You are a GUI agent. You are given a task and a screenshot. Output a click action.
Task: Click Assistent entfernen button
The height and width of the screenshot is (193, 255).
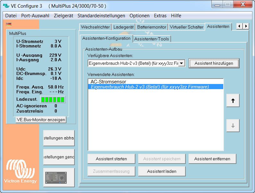(x=212, y=159)
